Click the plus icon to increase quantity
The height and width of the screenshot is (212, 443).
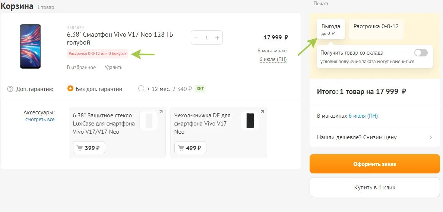(217, 37)
